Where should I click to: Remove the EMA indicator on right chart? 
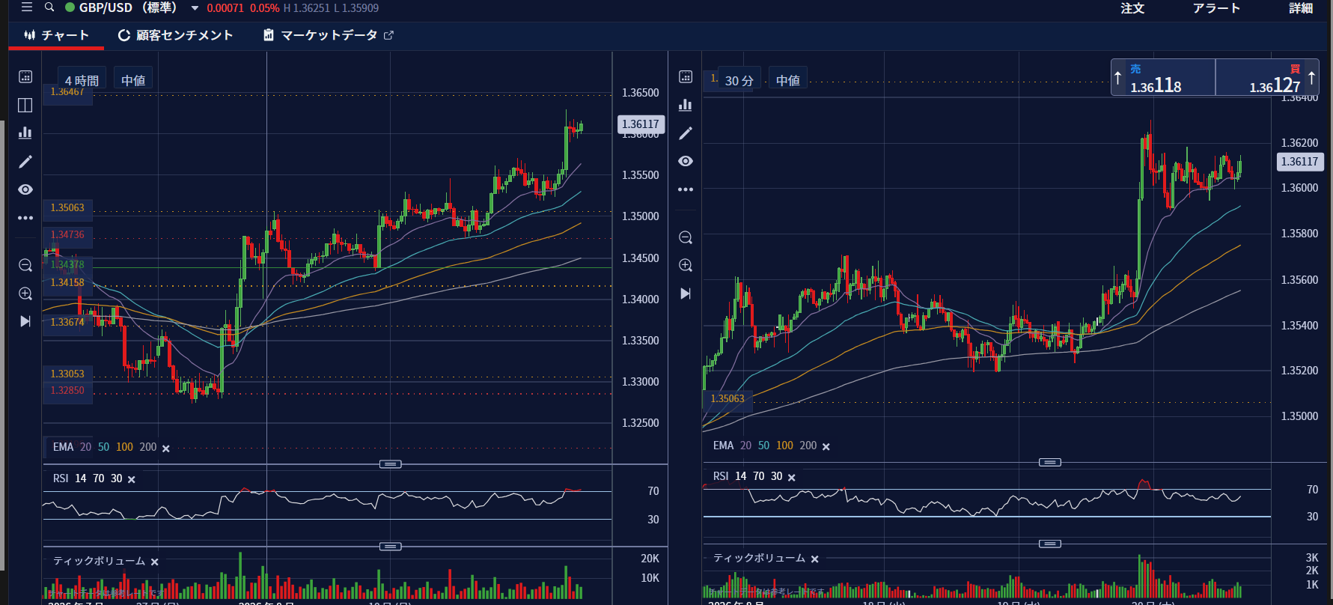[826, 446]
